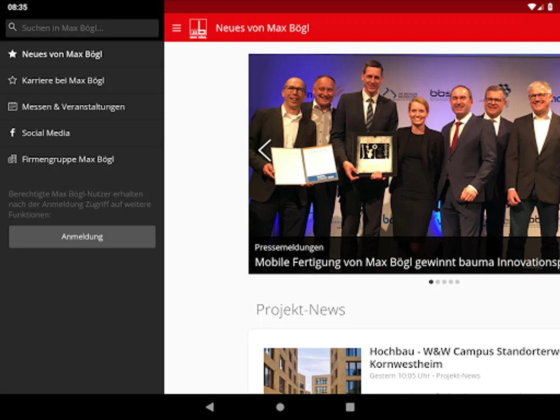Click the 'Gestern 10:05 Uhr - Projekt-News' line
Image resolution: width=560 pixels, height=420 pixels.
(x=425, y=376)
